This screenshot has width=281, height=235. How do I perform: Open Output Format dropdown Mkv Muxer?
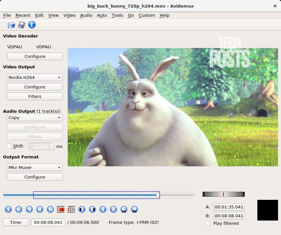point(35,167)
